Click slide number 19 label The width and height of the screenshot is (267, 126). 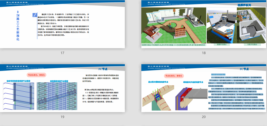62,117
